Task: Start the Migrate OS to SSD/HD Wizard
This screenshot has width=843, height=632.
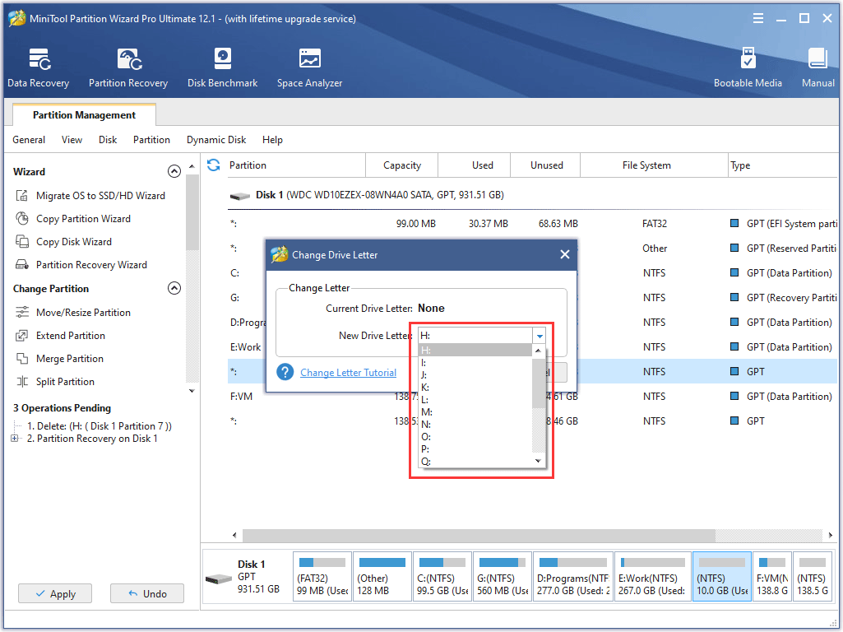Action: (100, 196)
